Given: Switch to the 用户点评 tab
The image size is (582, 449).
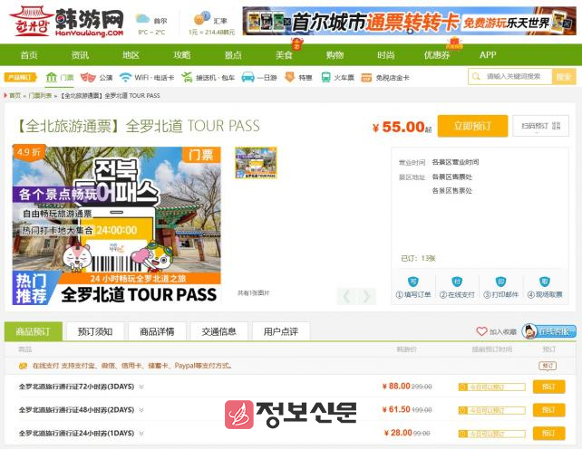Looking at the screenshot, I should pos(280,331).
